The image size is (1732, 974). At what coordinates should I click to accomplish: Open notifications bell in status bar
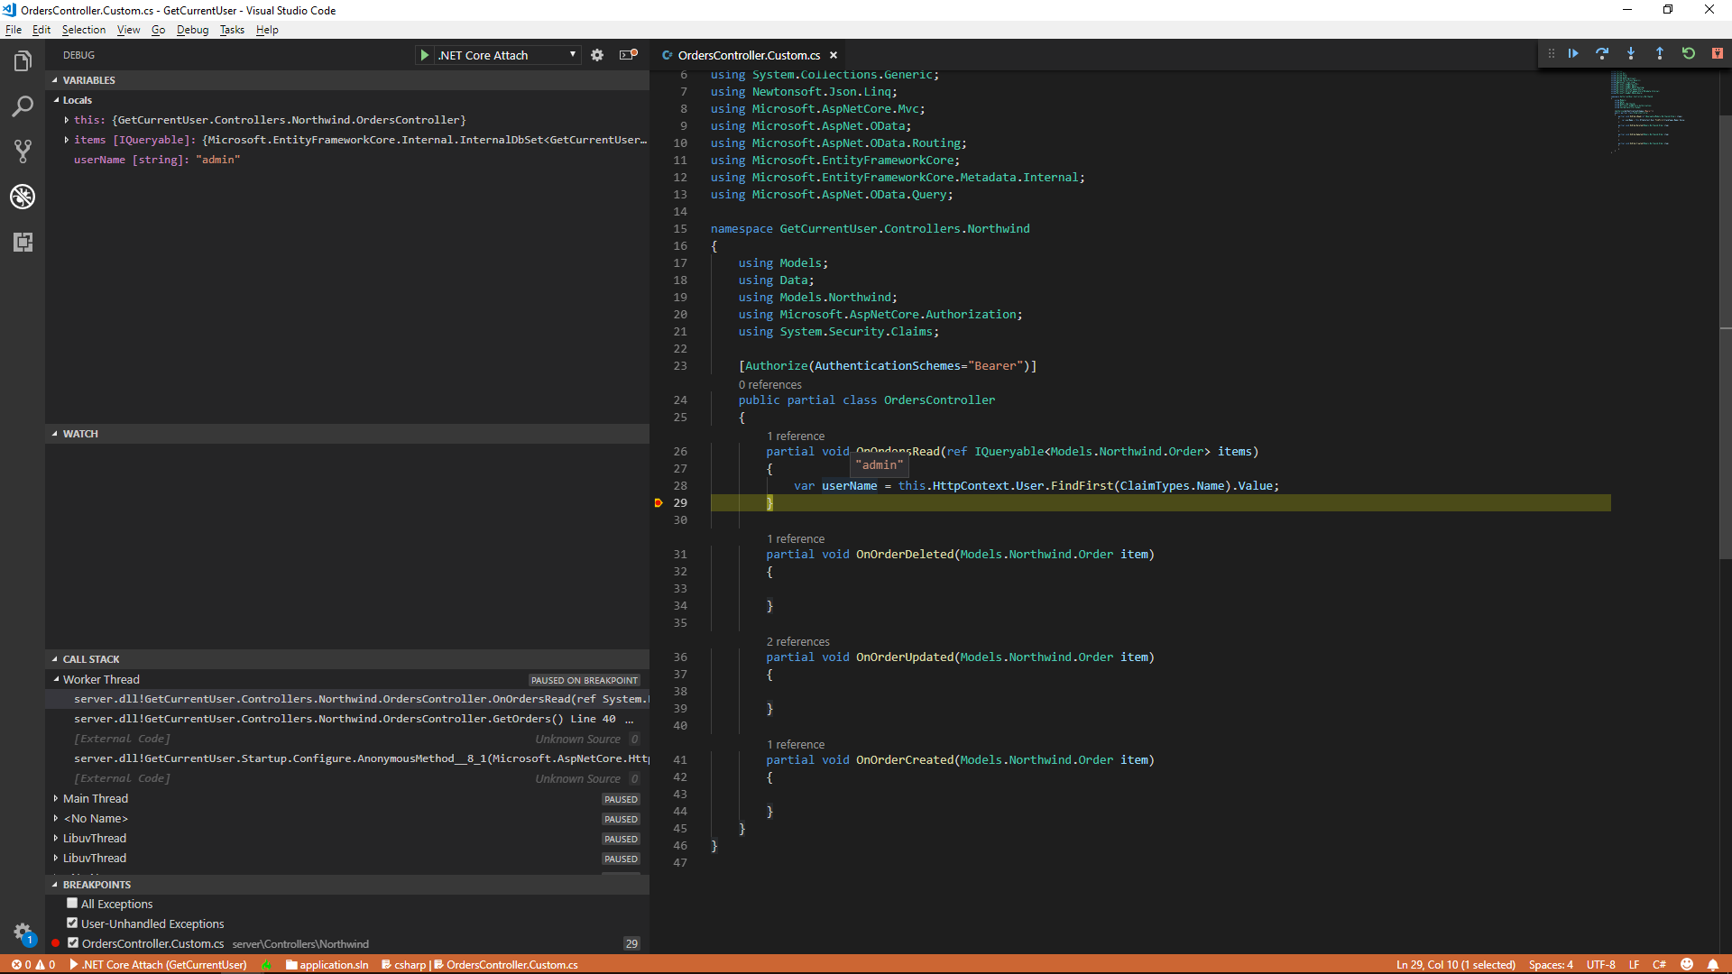pos(1712,965)
